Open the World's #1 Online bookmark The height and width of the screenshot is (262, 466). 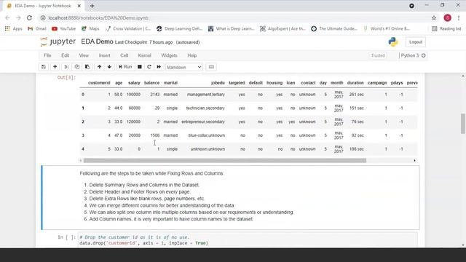click(x=387, y=28)
